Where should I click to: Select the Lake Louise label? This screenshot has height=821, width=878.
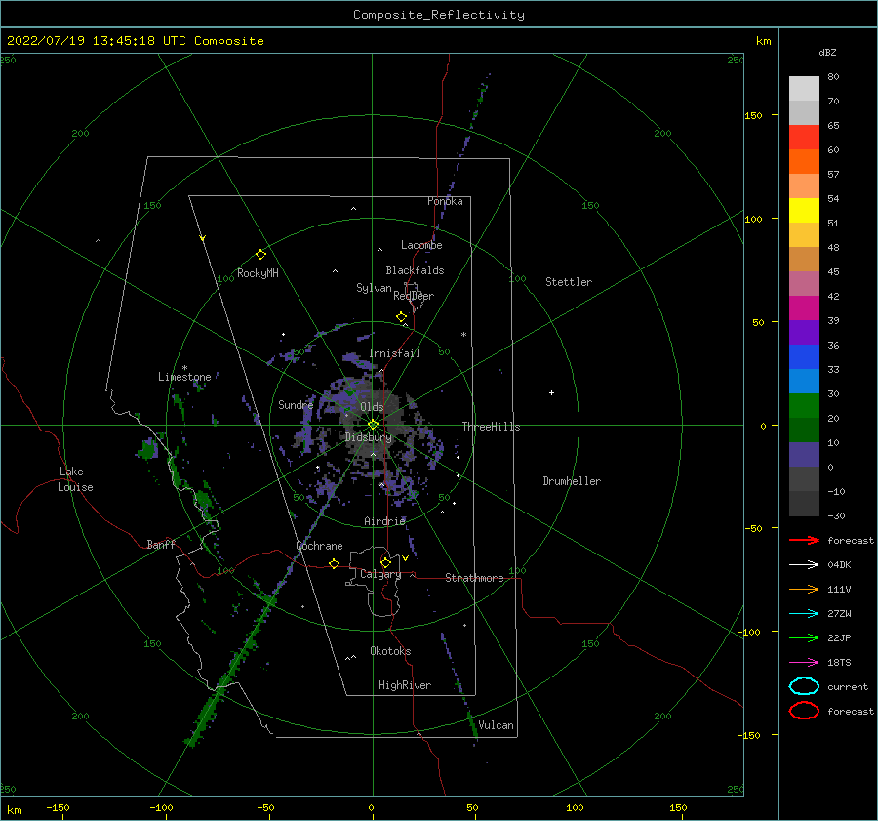click(x=75, y=479)
